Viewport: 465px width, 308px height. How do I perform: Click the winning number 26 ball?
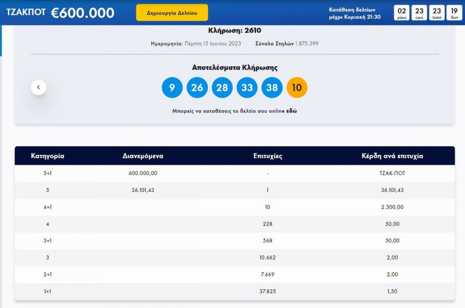[x=197, y=87]
